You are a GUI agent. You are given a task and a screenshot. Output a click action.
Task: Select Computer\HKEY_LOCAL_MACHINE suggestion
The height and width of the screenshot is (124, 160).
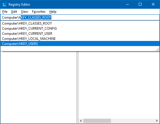tap(80, 39)
